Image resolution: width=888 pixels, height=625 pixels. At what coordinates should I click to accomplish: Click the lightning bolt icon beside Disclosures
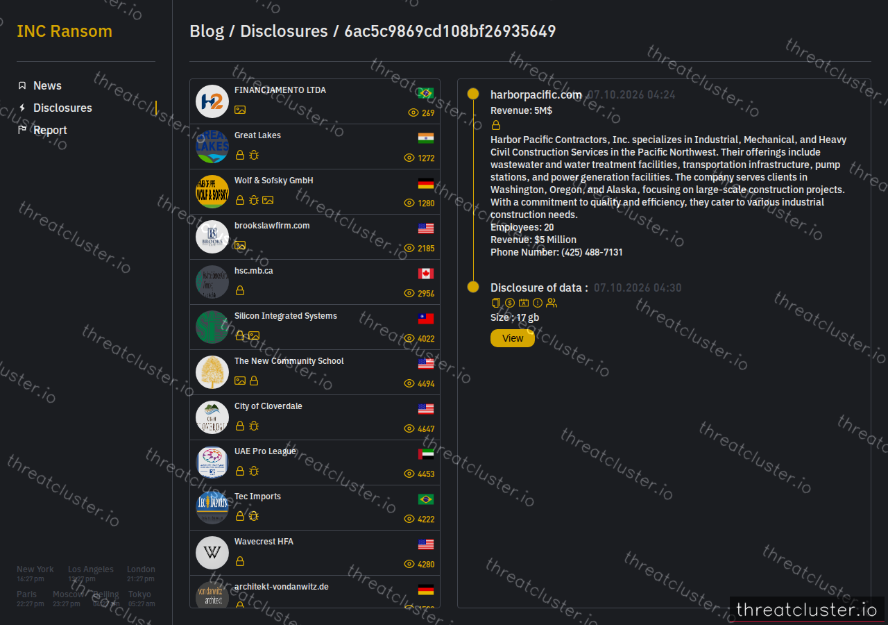point(22,108)
